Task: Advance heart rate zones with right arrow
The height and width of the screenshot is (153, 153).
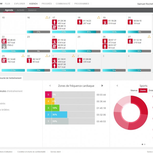Action: coord(102,86)
